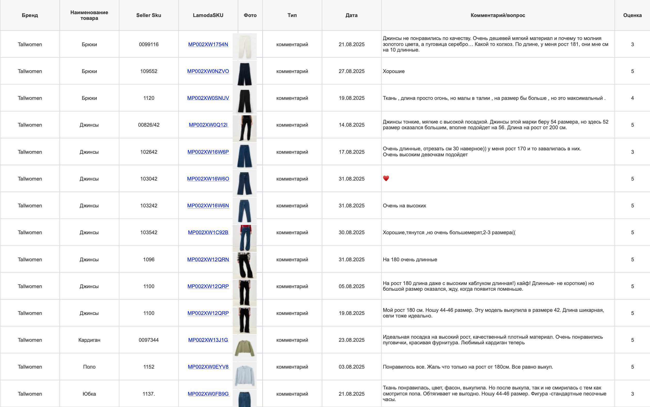Click the light blue polo photo thumbnail
This screenshot has width=650, height=407.
coord(244,376)
